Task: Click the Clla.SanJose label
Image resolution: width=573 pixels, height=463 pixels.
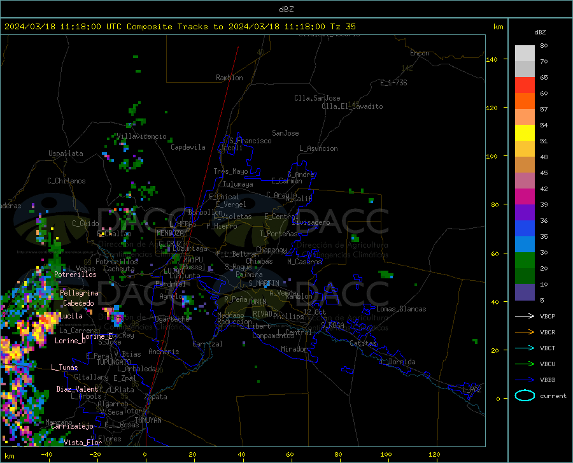Action: click(x=317, y=98)
